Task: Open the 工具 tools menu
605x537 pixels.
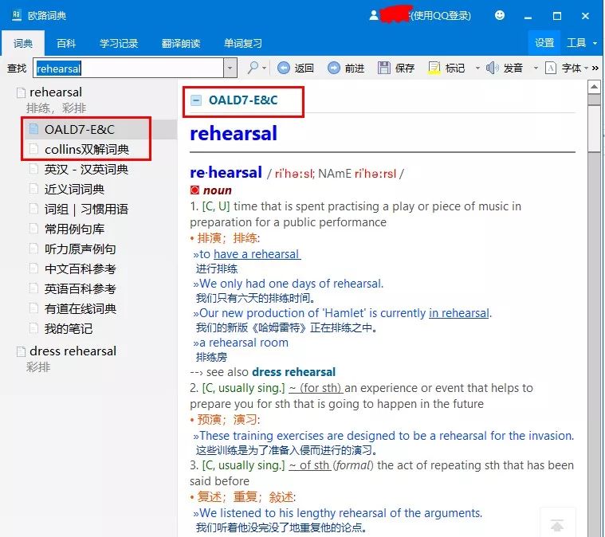Action: (x=576, y=43)
